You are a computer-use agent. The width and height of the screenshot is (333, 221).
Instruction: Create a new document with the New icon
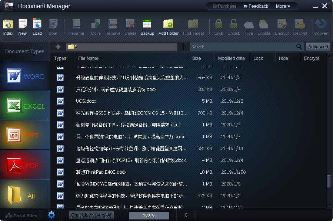[x=22, y=26]
